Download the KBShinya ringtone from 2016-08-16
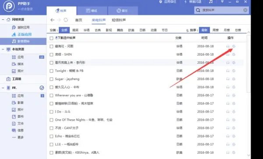The height and width of the screenshot is (159, 263). click(234, 152)
